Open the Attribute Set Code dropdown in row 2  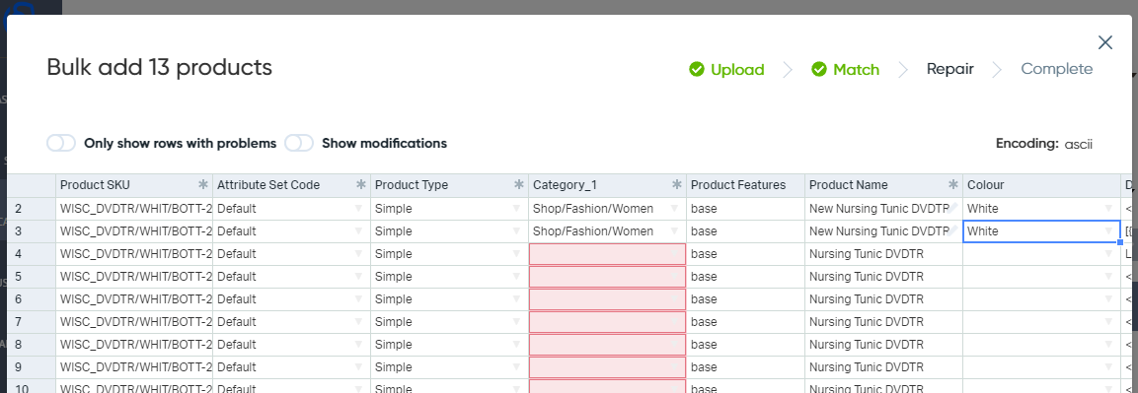(358, 209)
